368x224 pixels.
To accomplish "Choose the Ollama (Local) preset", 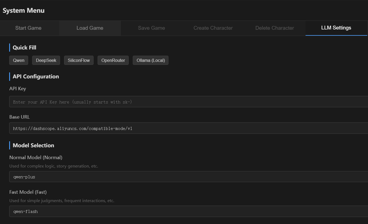I will (x=151, y=60).
